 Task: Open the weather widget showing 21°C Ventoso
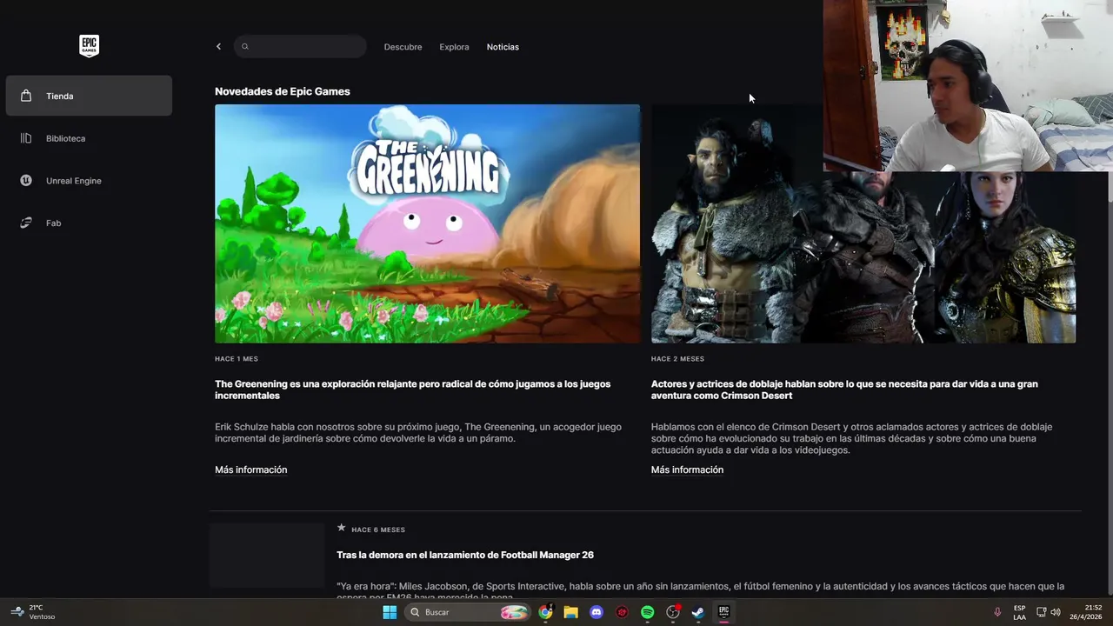[33, 612]
